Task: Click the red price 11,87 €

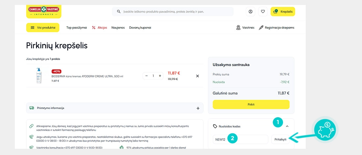Action: [174, 73]
